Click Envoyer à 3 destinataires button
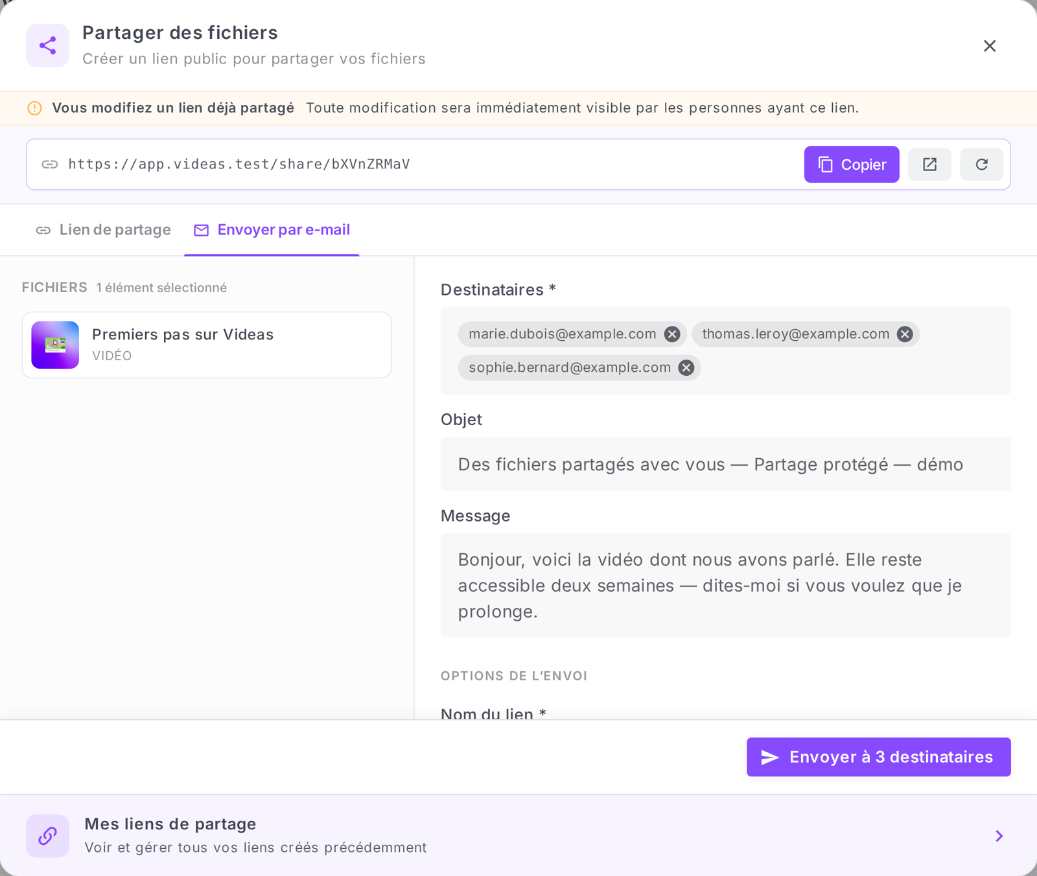Viewport: 1037px width, 876px height. (878, 757)
